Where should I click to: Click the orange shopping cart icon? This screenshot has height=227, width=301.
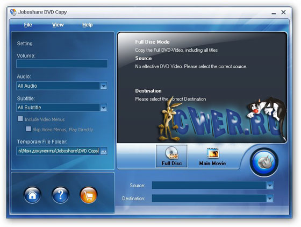tap(89, 195)
